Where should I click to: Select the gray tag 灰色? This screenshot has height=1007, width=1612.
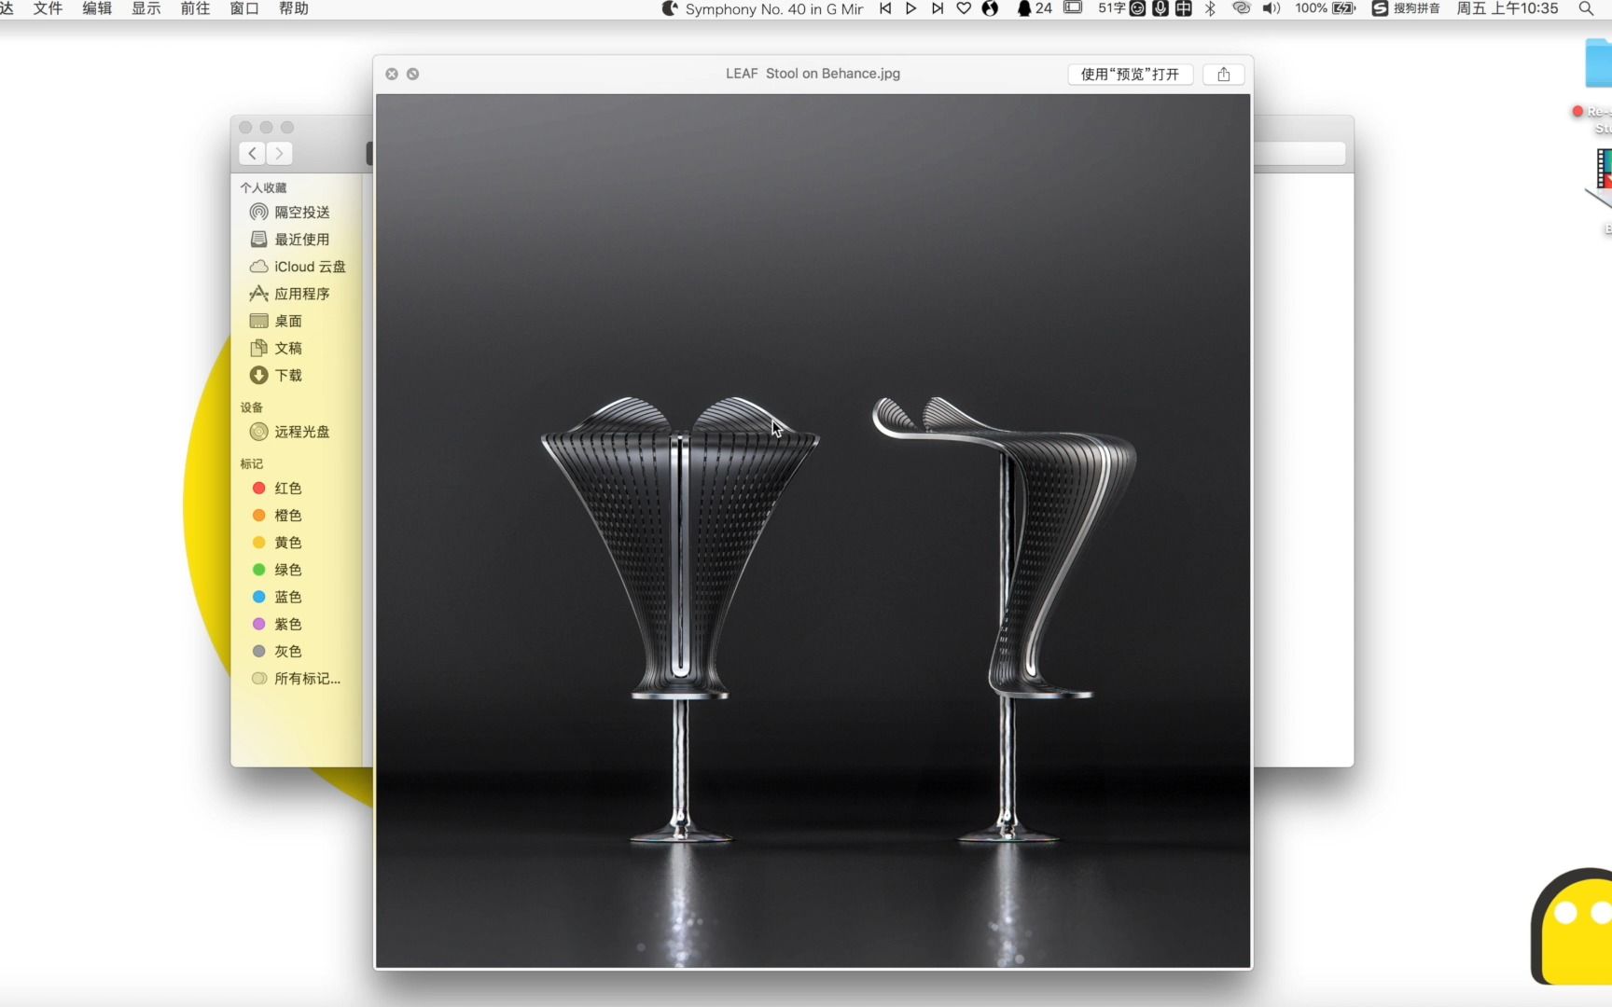277,651
